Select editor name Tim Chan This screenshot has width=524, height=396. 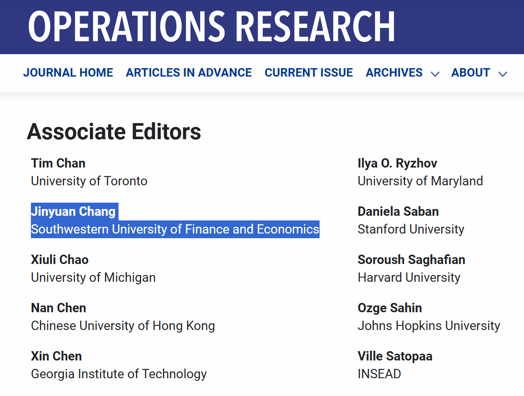tap(58, 163)
